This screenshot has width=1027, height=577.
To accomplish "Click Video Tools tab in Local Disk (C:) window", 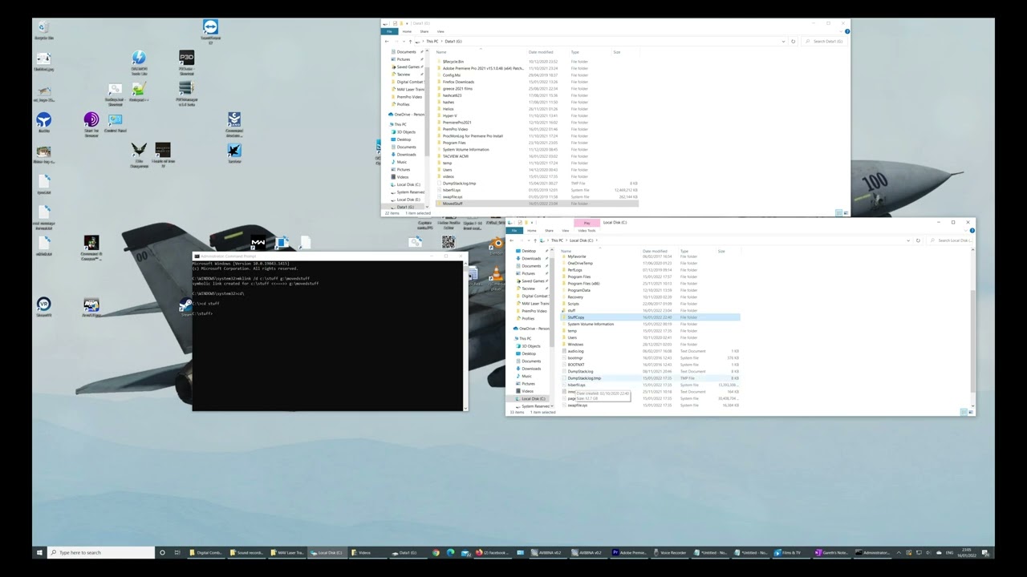I will pyautogui.click(x=587, y=231).
